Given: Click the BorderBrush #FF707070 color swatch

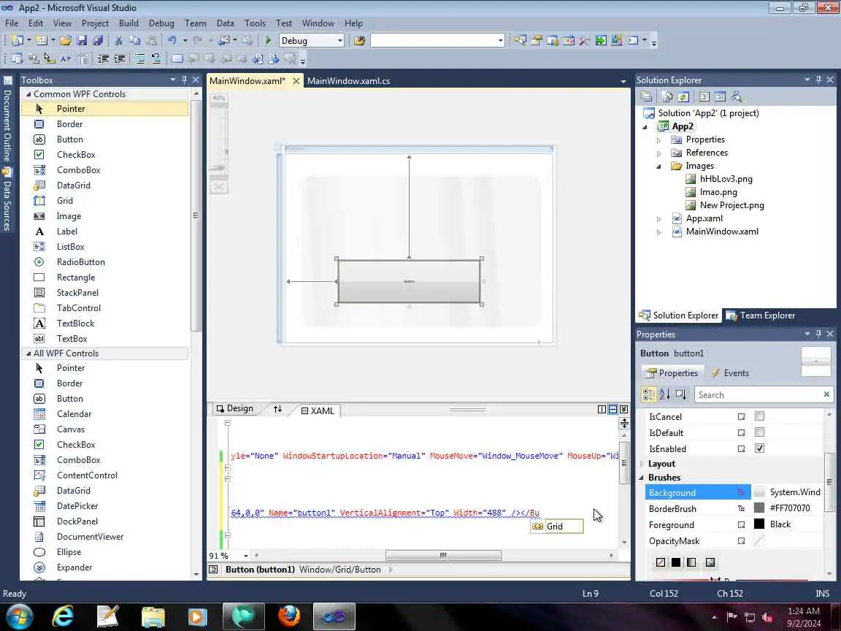Looking at the screenshot, I should click(x=759, y=508).
